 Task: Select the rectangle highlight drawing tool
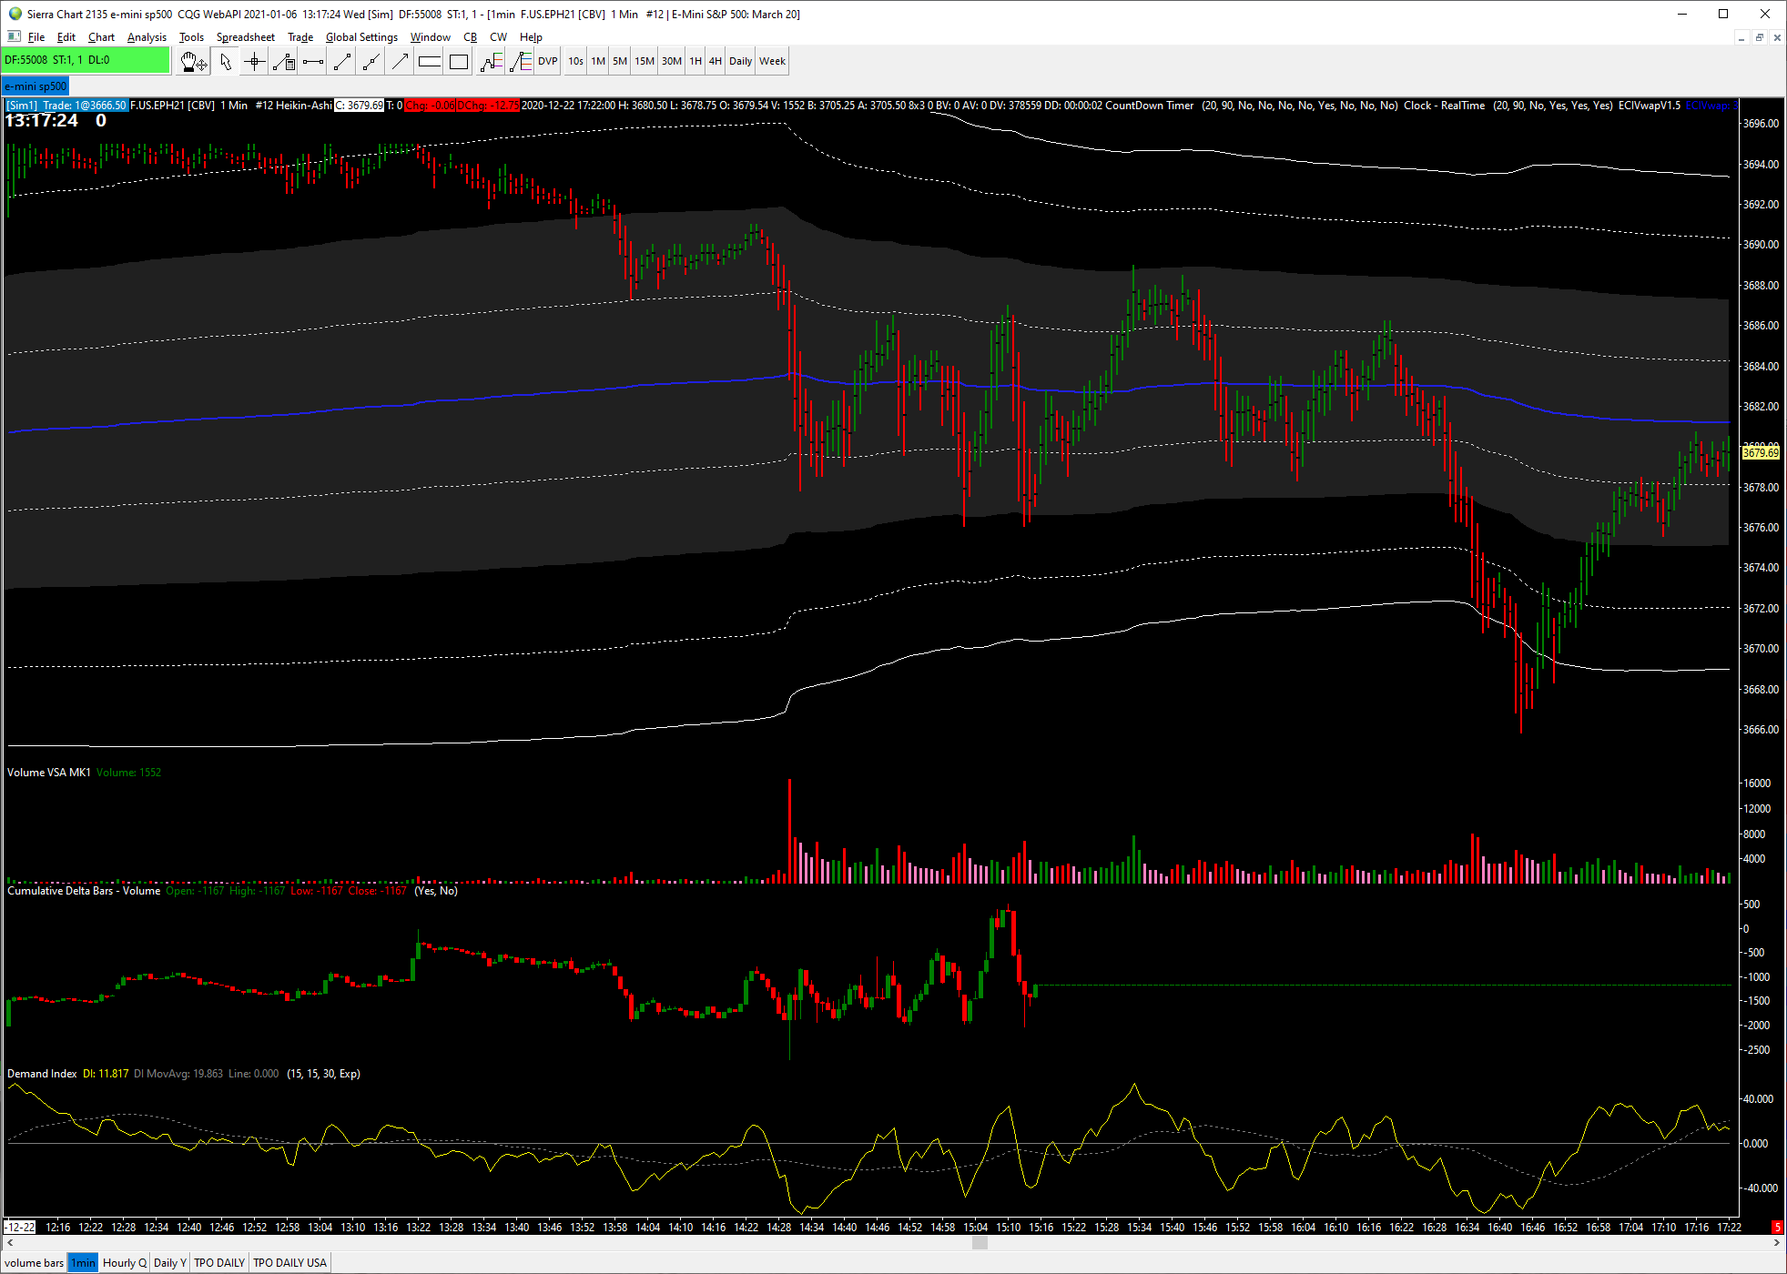pos(459,62)
